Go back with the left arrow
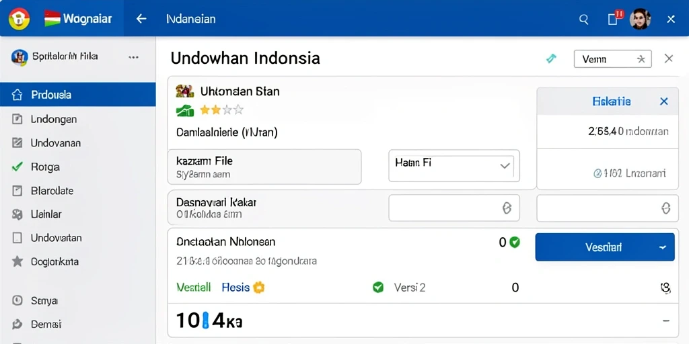Image resolution: width=689 pixels, height=344 pixels. (x=141, y=19)
